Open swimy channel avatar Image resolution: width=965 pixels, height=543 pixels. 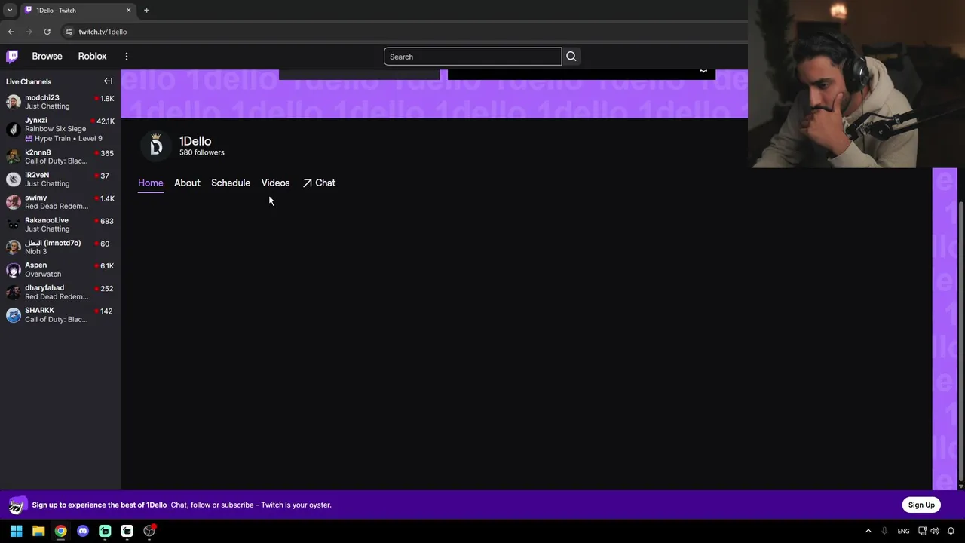pos(14,201)
